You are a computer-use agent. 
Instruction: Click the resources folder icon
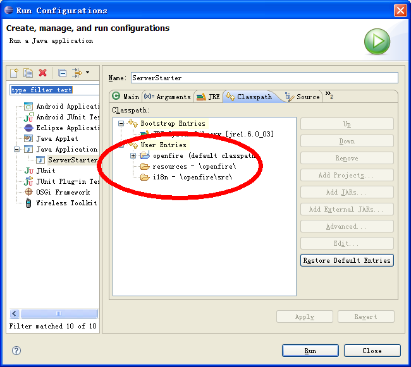(145, 167)
